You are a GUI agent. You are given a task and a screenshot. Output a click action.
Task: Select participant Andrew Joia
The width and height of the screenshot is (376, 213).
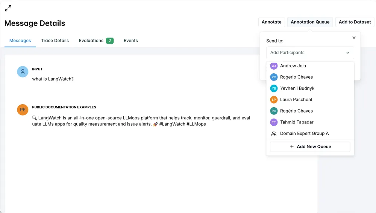(310, 66)
